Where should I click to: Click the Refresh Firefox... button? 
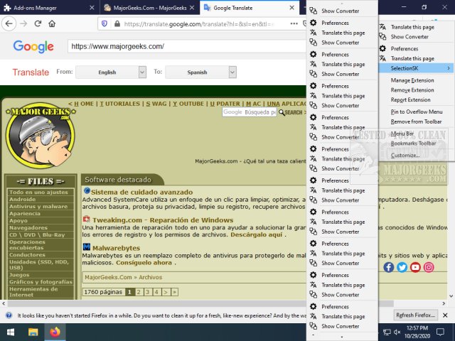click(415, 315)
